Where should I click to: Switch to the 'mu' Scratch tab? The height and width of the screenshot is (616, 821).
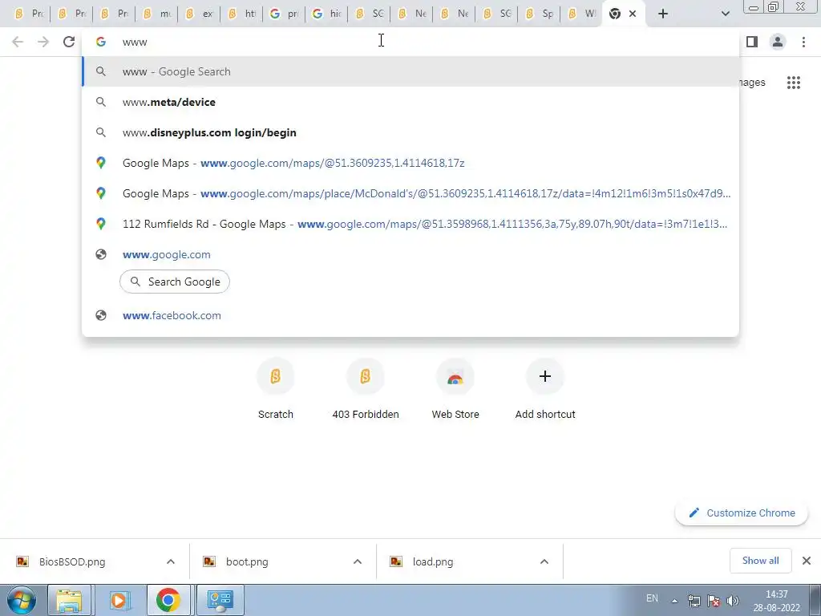tap(157, 14)
